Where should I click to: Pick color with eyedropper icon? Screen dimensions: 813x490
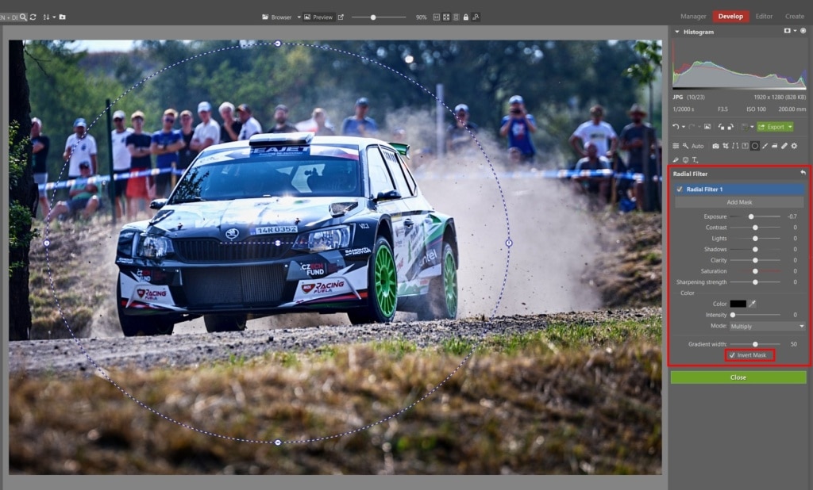coord(753,304)
